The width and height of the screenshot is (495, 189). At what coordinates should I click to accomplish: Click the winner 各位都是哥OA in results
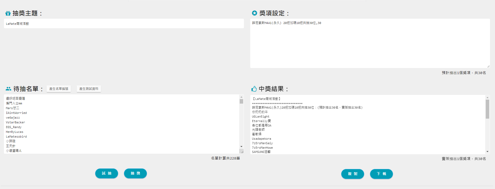coord(262,125)
